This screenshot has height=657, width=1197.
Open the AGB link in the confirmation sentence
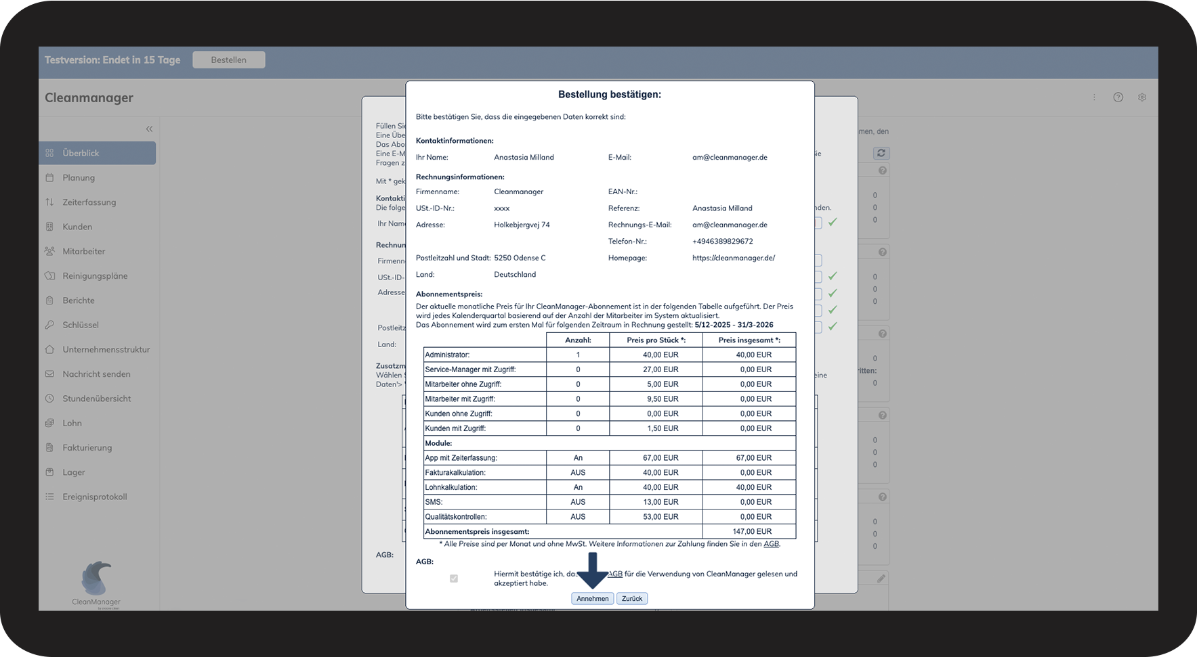615,574
